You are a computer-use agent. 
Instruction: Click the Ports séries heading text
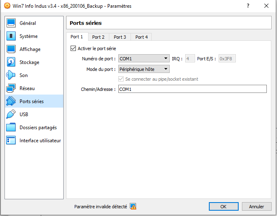[86, 23]
